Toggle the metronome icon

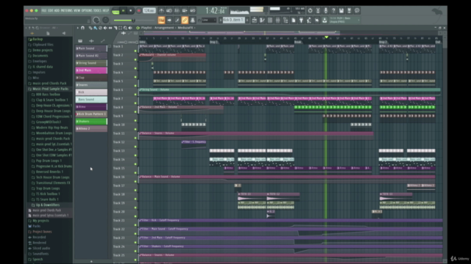pos(161,11)
